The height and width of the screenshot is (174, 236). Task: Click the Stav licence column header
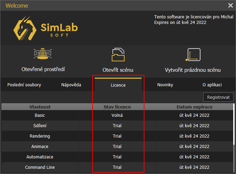[117, 107]
